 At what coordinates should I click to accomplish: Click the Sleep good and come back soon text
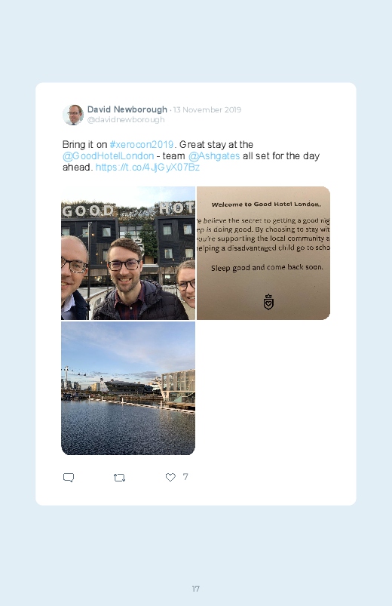[x=267, y=267]
